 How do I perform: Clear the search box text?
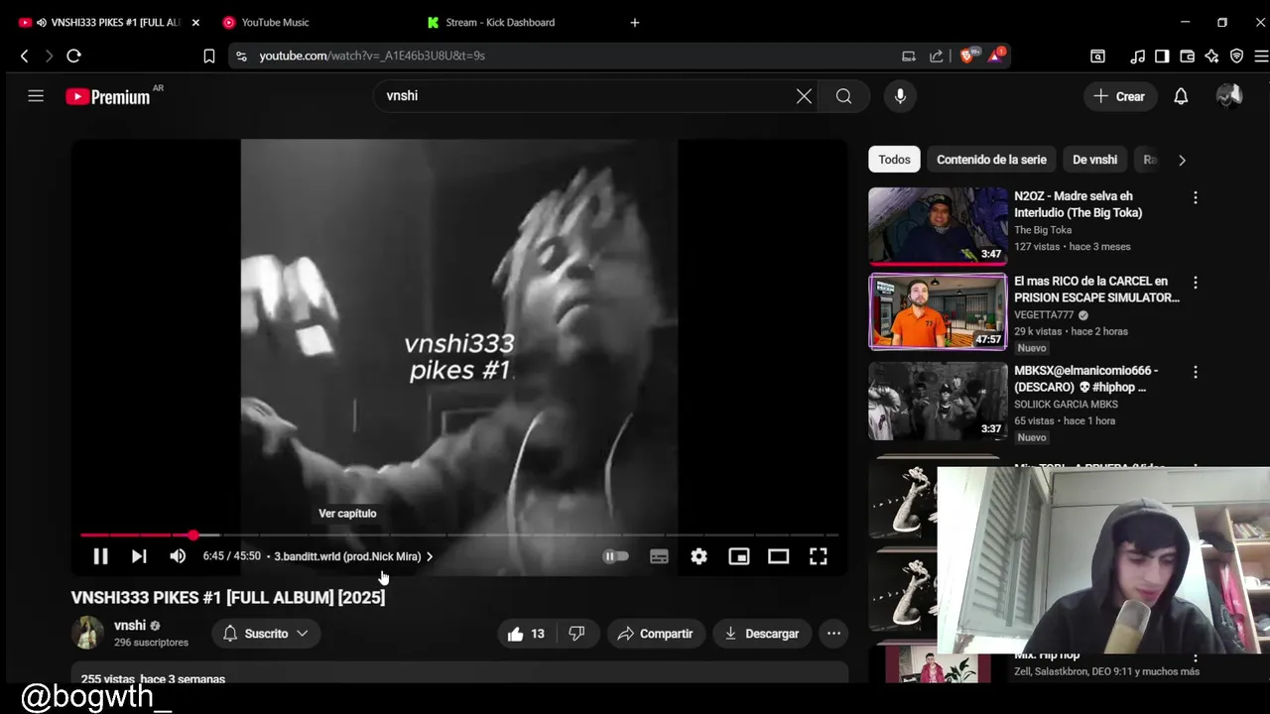pyautogui.click(x=804, y=96)
